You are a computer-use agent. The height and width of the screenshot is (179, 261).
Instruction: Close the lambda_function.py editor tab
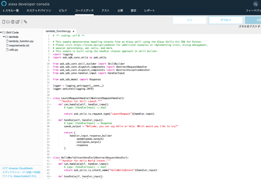73,31
